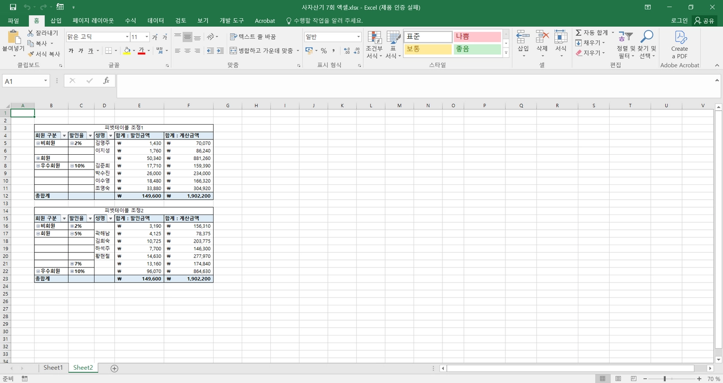Click 로그인 to sign in
The width and height of the screenshot is (723, 383).
click(679, 21)
